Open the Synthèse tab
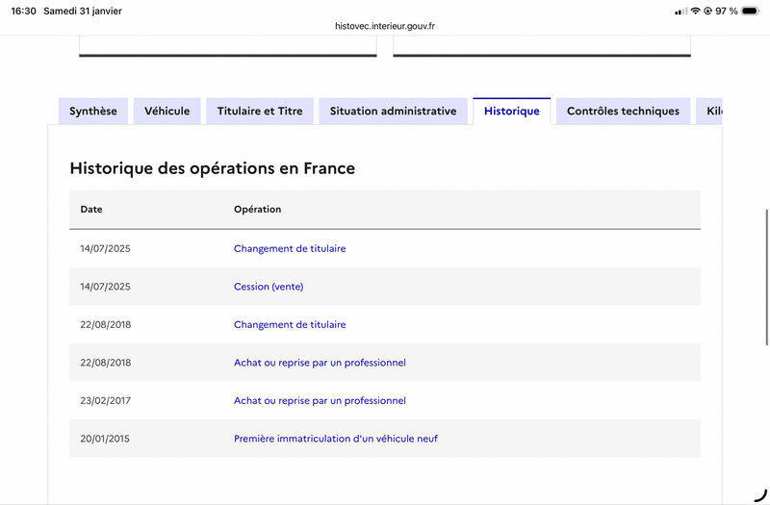The image size is (770, 505). pos(93,112)
